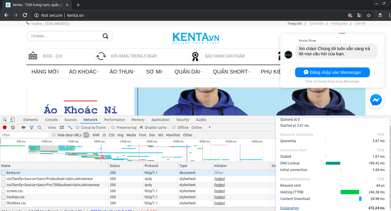Open initiator (index) link for screen.css
The width and height of the screenshot is (391, 211).
point(220,191)
